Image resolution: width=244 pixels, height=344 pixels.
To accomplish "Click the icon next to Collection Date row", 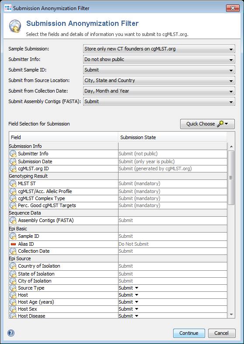I will [x=13, y=251].
